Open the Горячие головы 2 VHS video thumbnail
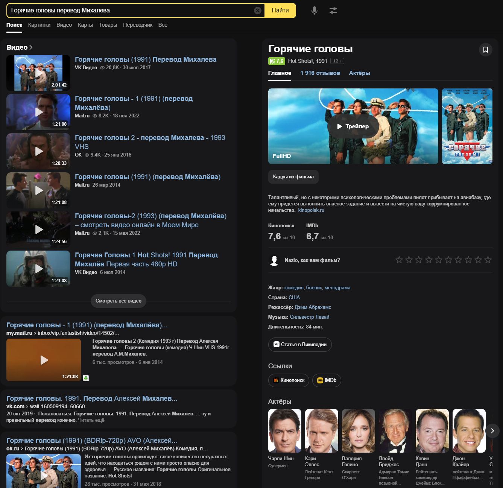Viewport: 503px width, 488px height. coord(38,151)
